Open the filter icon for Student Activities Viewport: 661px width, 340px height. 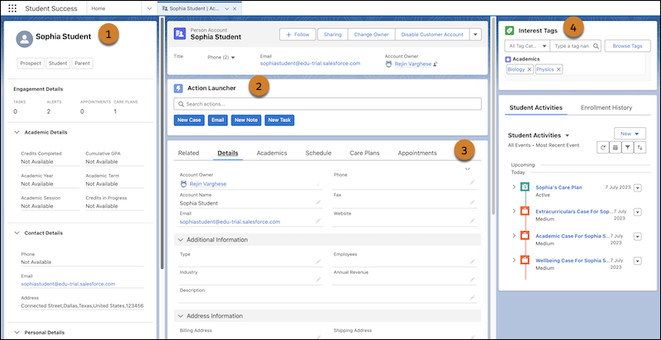coord(627,147)
